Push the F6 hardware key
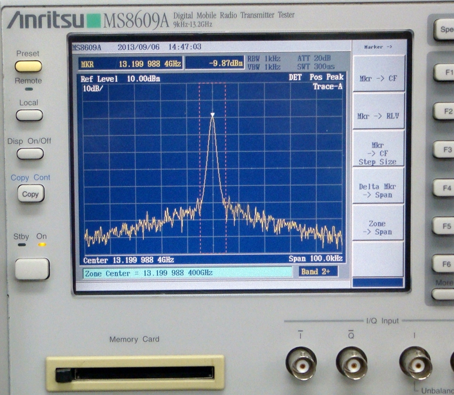454x395 pixels. click(443, 264)
